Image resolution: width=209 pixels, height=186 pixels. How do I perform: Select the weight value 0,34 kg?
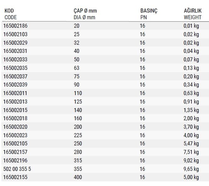point(191,85)
